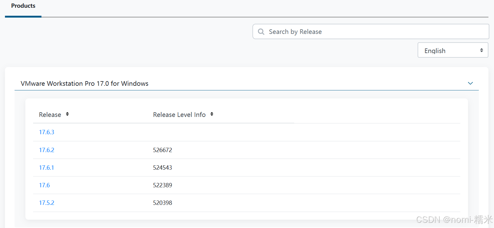The image size is (494, 228).
Task: Select the 520398 level info value
Action: pyautogui.click(x=162, y=203)
